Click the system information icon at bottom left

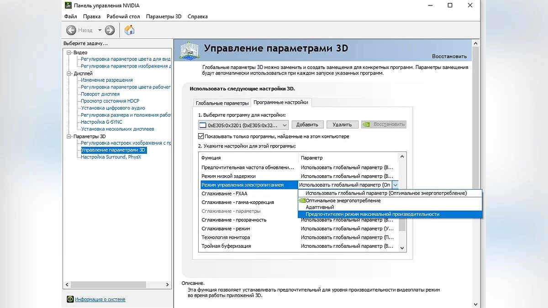(70, 299)
